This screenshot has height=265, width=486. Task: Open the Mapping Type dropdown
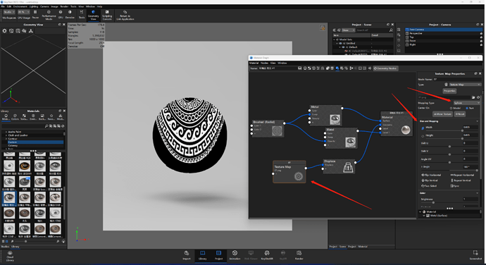[466, 103]
